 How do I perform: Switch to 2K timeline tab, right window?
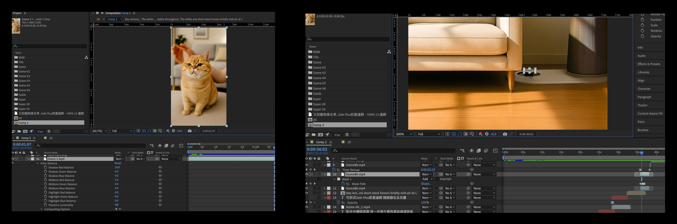(349, 142)
